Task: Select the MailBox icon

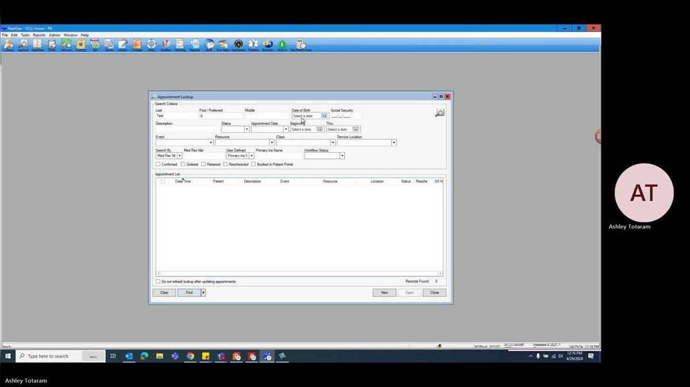Action: point(165,45)
